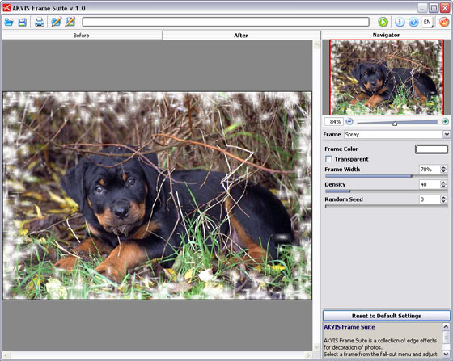Viewport: 453px width, 361px height.
Task: Expand the Frame type dropdown showing Spray
Action: pos(447,134)
